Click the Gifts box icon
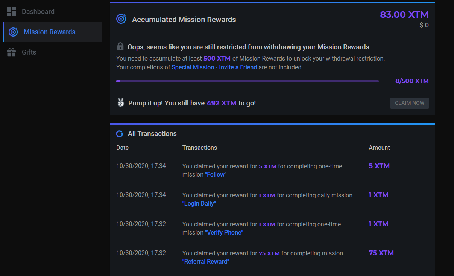 (x=11, y=52)
